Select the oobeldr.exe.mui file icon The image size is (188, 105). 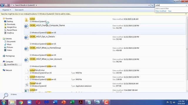click(26, 78)
